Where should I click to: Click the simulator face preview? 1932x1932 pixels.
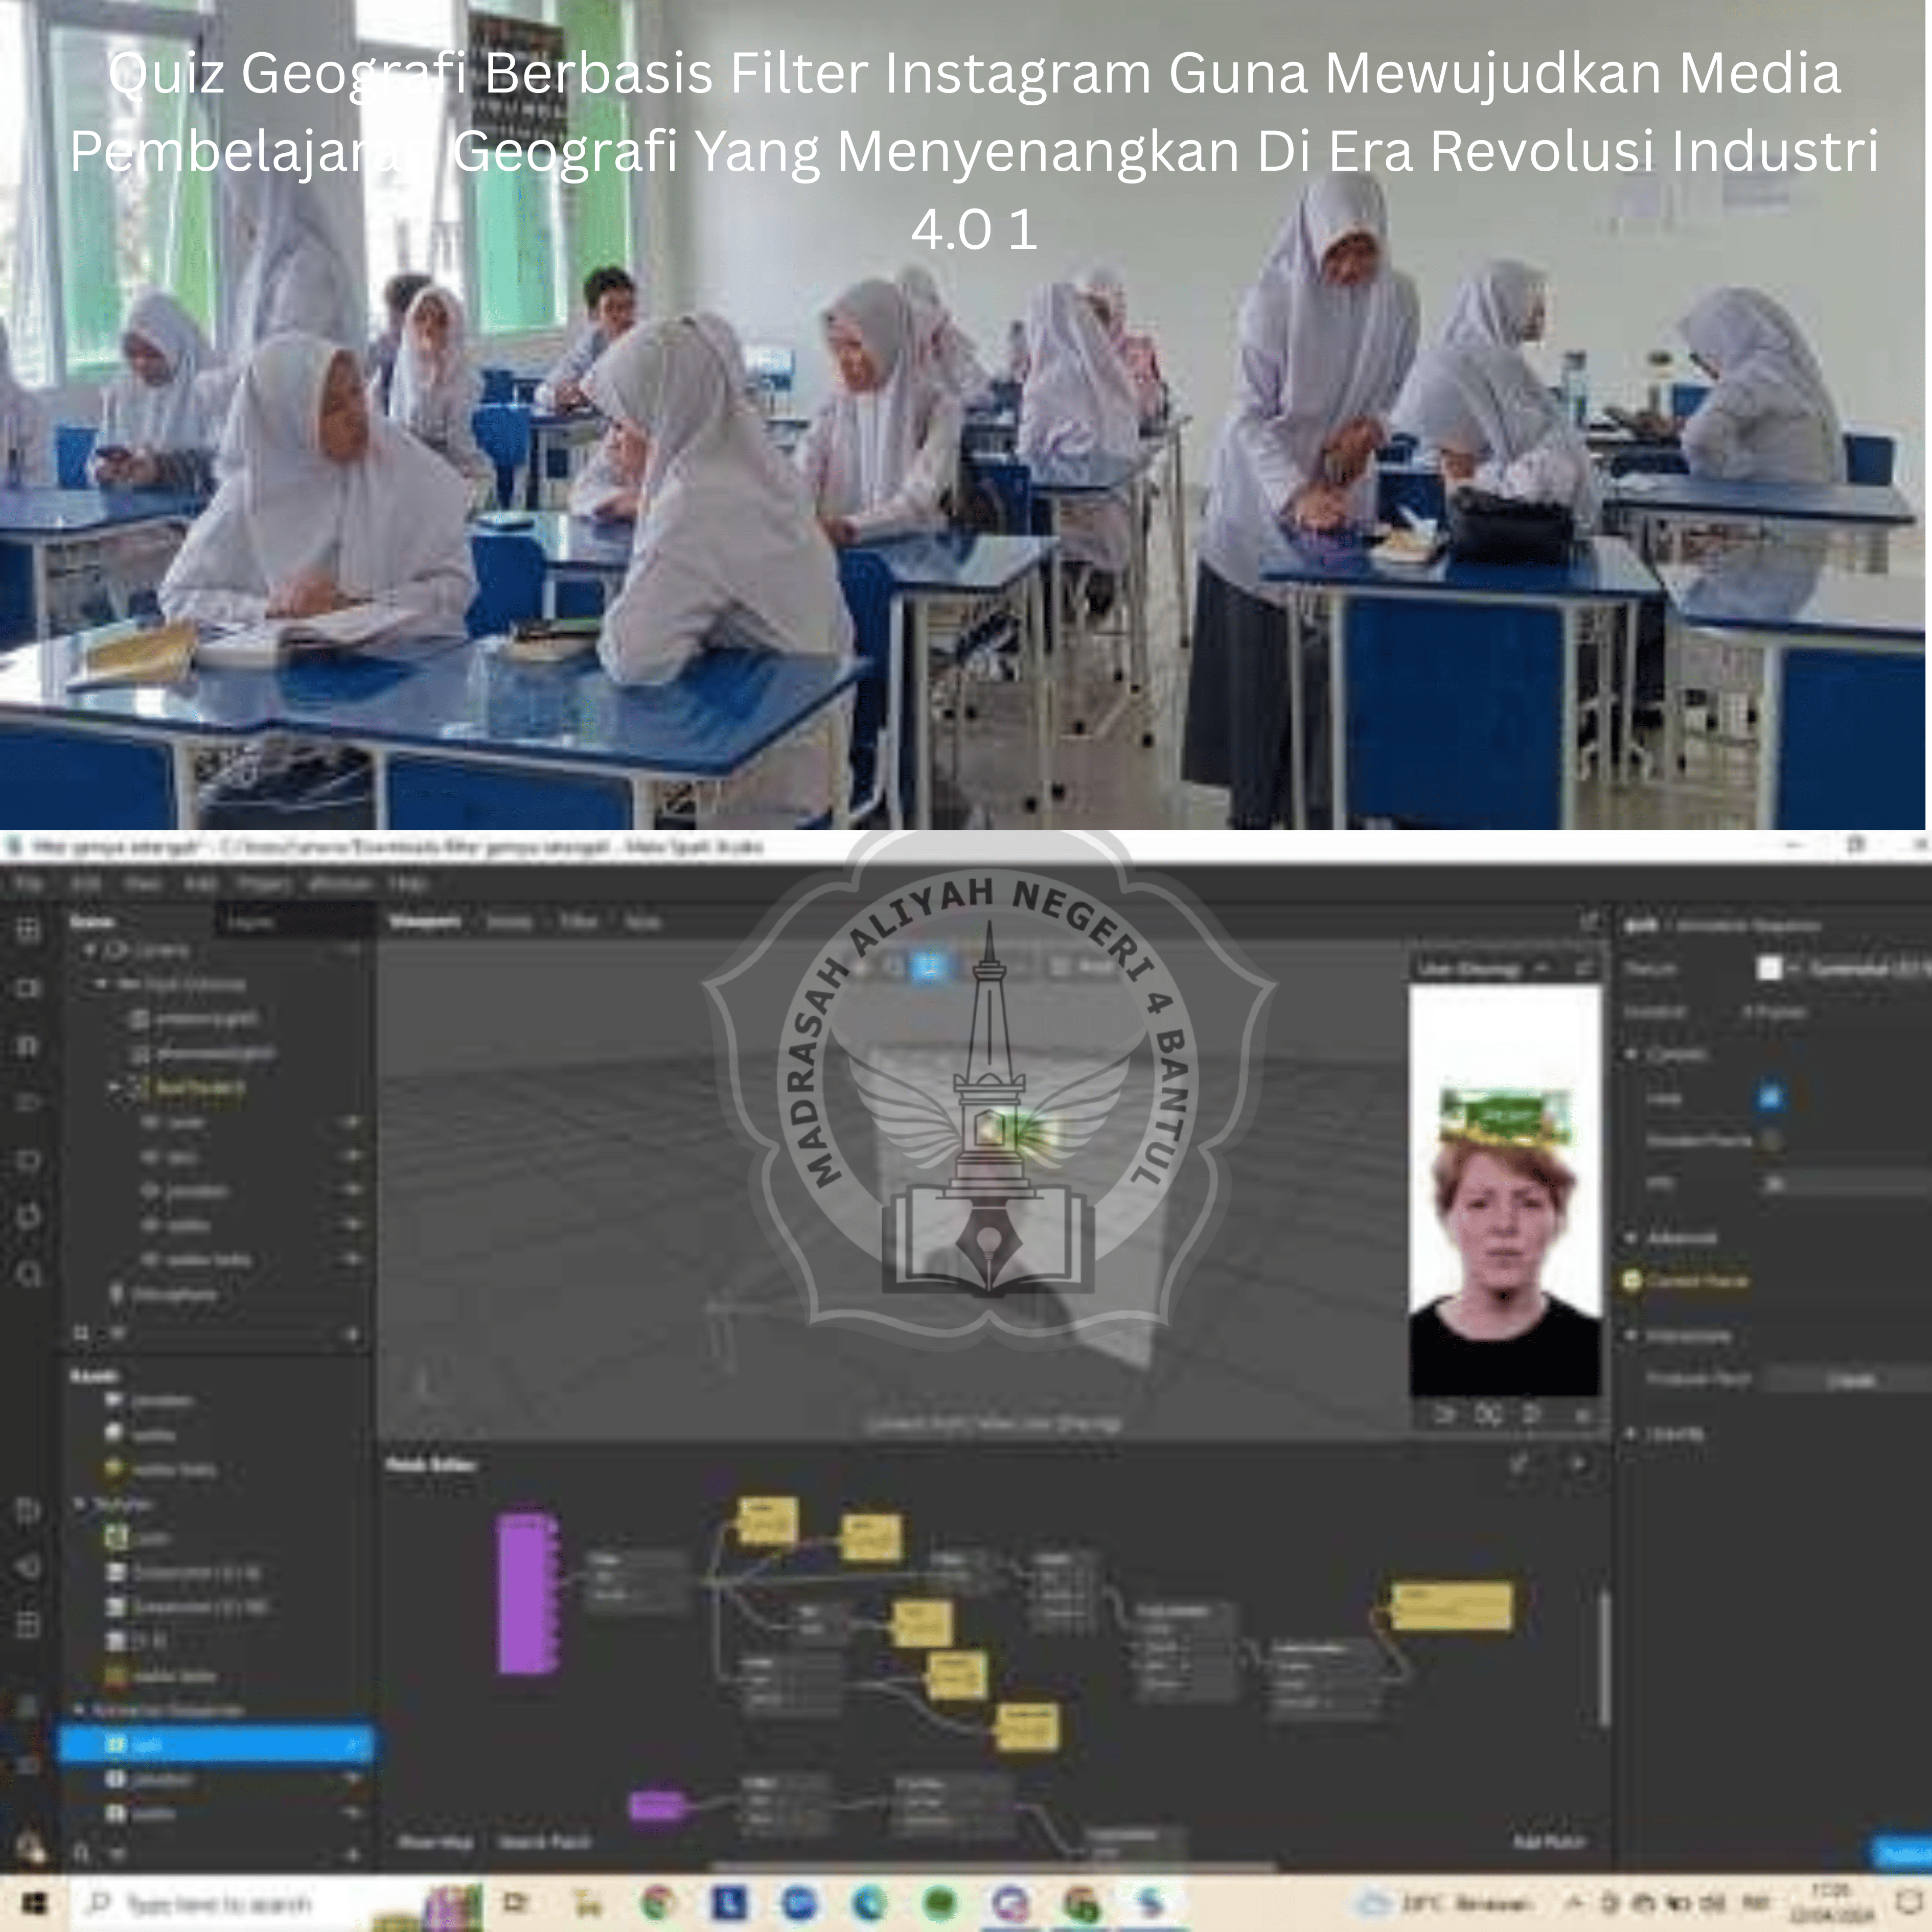(x=1505, y=1191)
